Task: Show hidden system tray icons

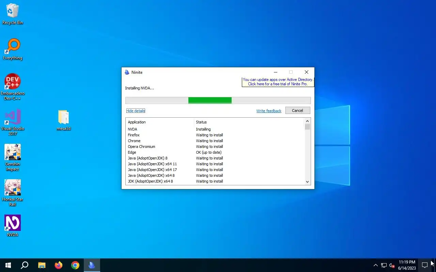Action: pyautogui.click(x=375, y=265)
